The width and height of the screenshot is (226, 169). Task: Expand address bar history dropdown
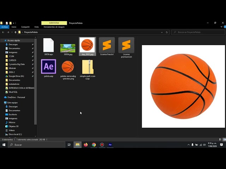pyautogui.click(x=162, y=32)
